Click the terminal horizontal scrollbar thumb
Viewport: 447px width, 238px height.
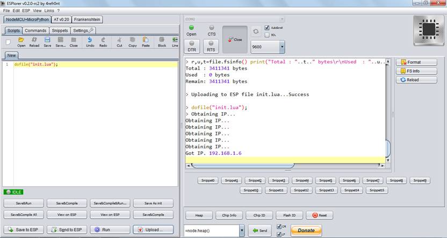[x=243, y=165]
